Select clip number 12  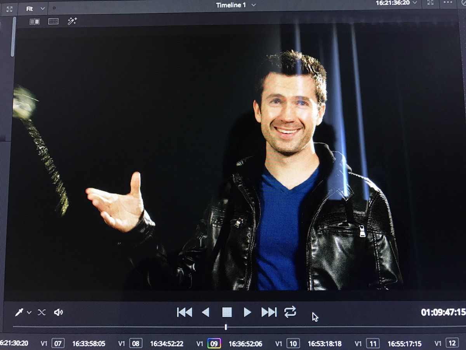point(452,343)
